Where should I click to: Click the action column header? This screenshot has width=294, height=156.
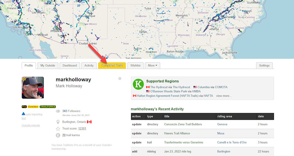tap(136, 116)
